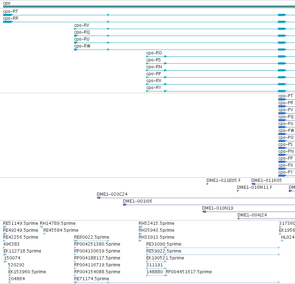Click the RE71174.5prime EST label
This screenshot has height=284, width=295.
coord(92,279)
